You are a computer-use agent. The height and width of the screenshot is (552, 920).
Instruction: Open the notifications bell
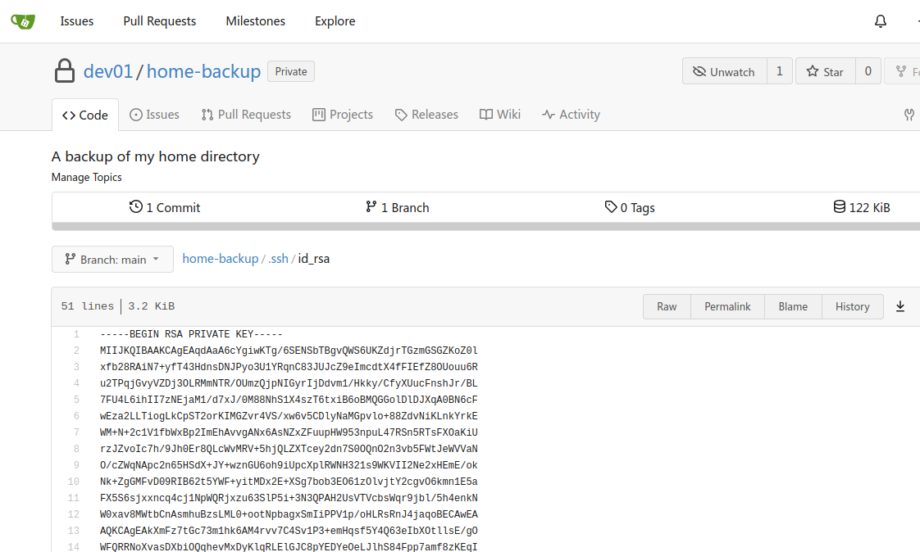click(881, 21)
